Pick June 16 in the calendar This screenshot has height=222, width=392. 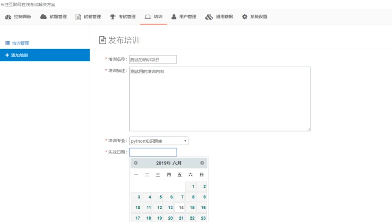pyautogui.click(x=202, y=208)
